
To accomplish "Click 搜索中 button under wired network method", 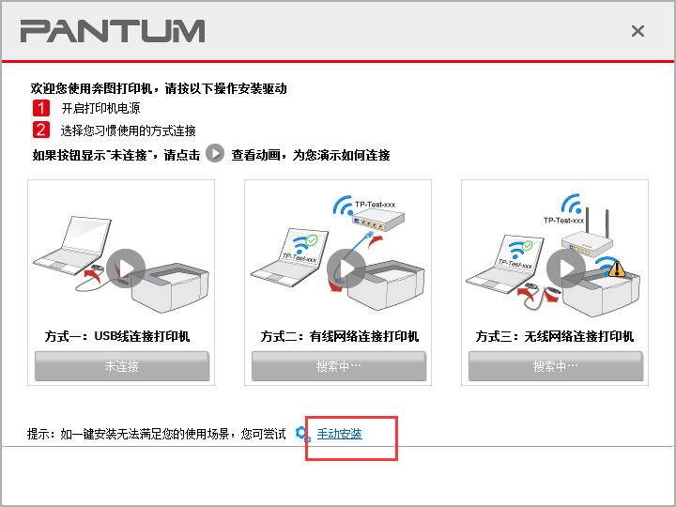I will (339, 366).
